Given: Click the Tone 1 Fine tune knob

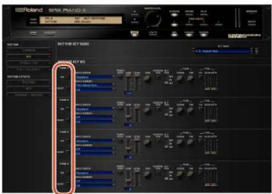Looking at the screenshot, I should 191,78.
